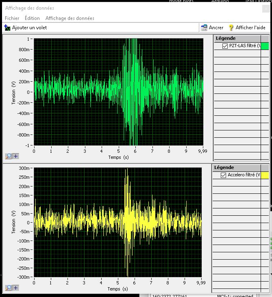This screenshot has width=272, height=297.
Task: Click the Ancrer dock icon
Action: pyautogui.click(x=204, y=28)
